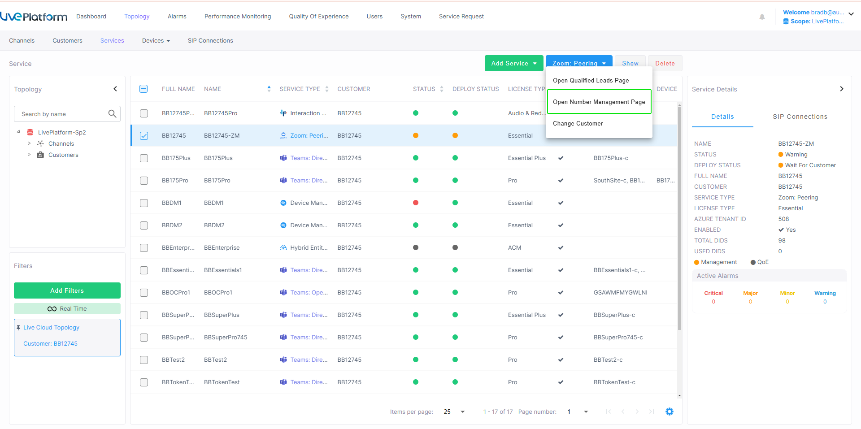Collapse the LivePlatform-Sp2 tree node
861x429 pixels.
point(18,132)
